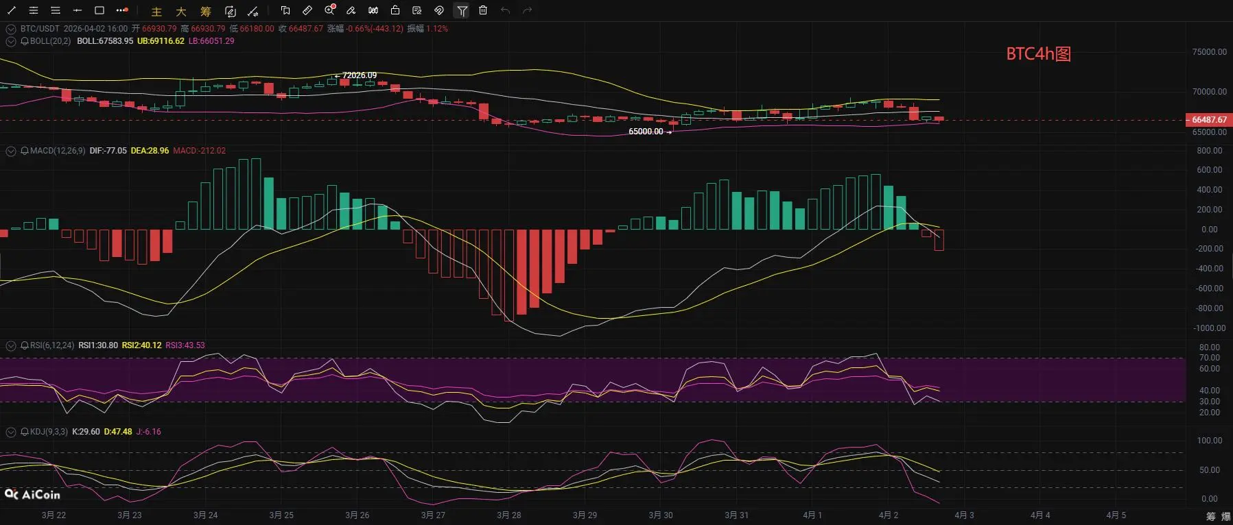Click the BTC/USDT pair name
The width and height of the screenshot is (1233, 525).
pos(40,29)
